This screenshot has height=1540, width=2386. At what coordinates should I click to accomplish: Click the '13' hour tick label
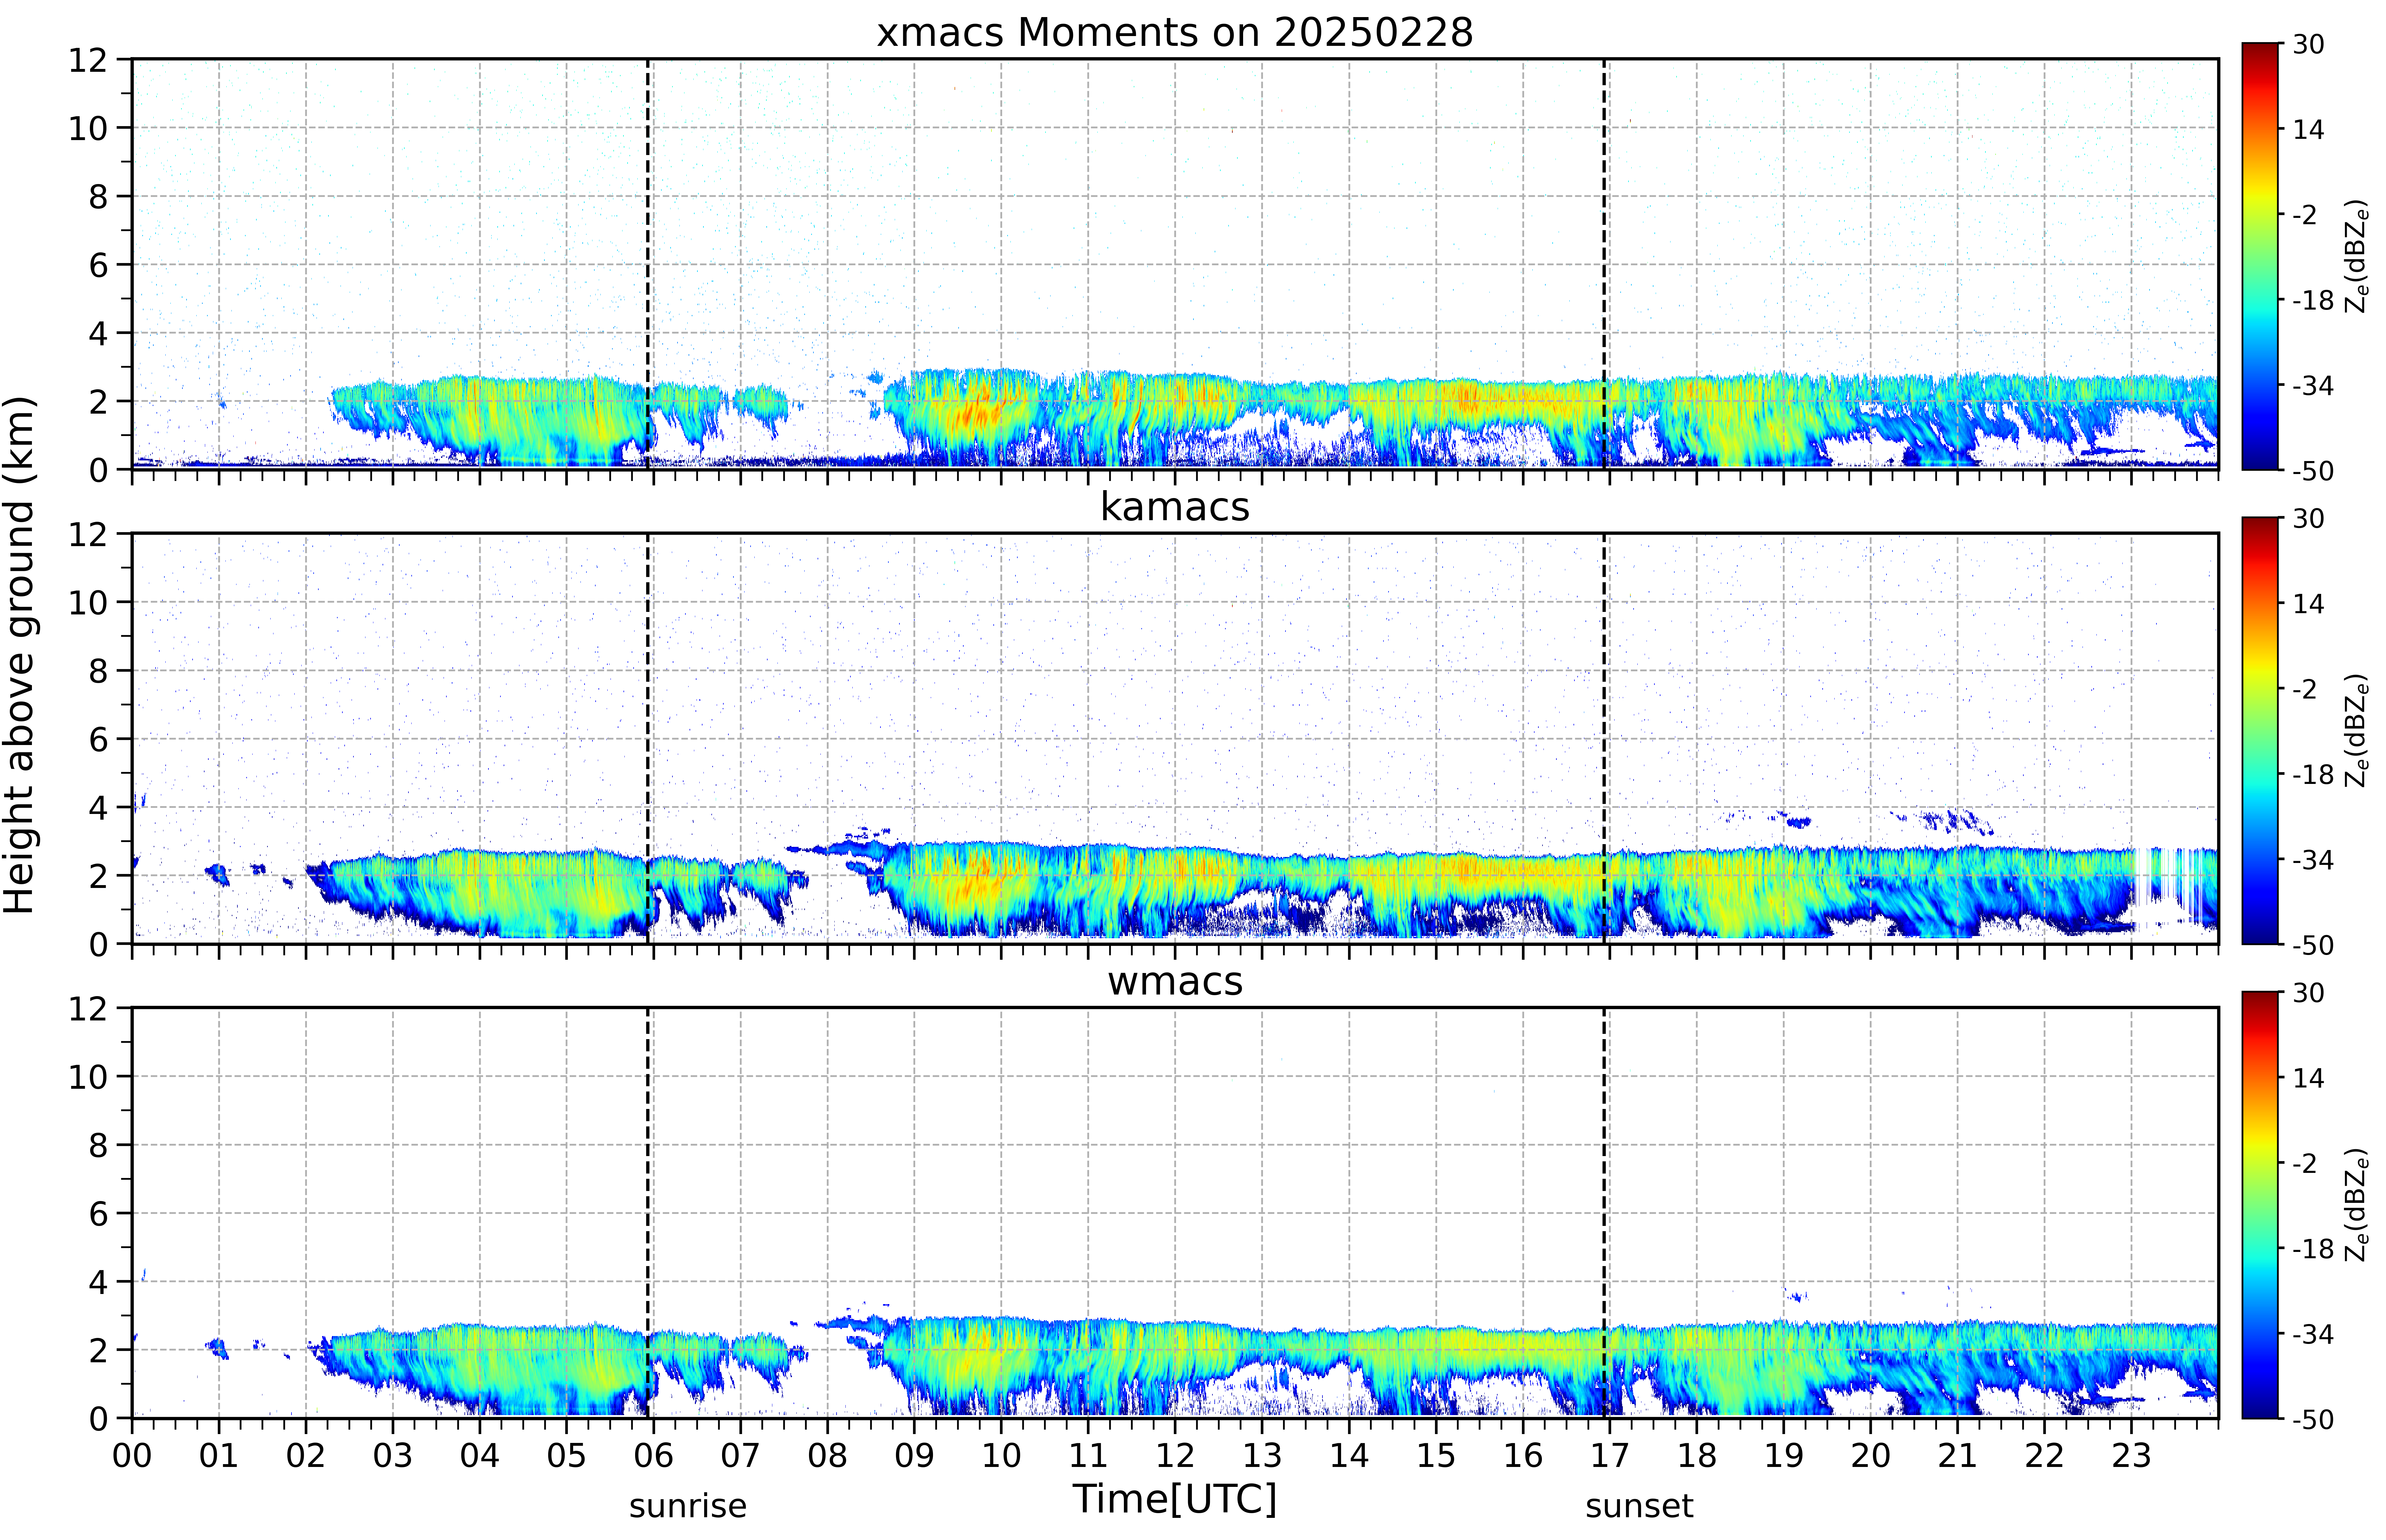click(x=1262, y=1456)
